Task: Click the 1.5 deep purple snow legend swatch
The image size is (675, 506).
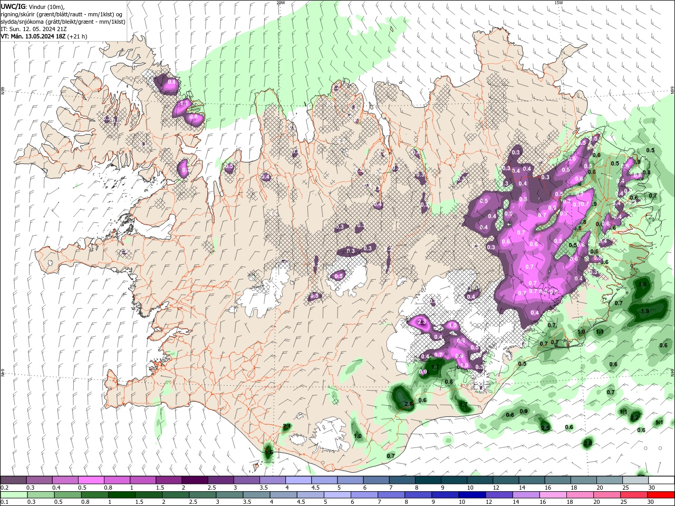Action: (168, 480)
